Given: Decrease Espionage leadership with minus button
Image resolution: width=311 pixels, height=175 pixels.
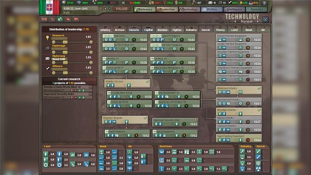Looking at the screenshot, I should tap(53, 52).
